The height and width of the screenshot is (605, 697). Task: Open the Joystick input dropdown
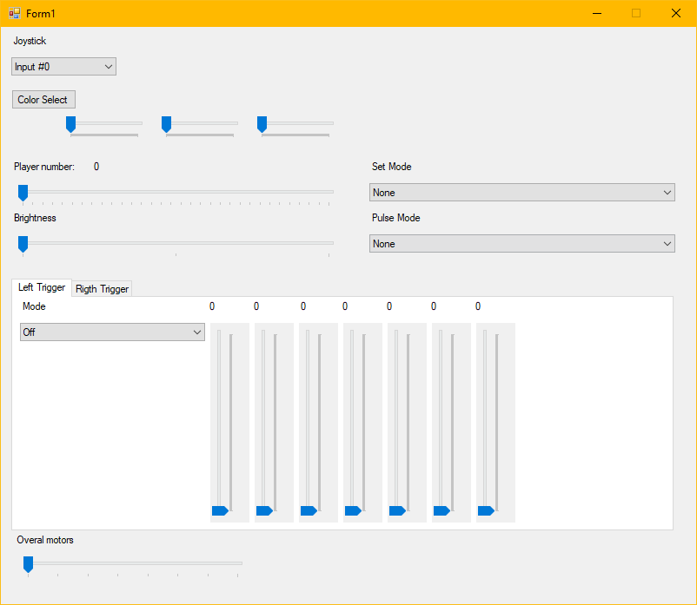63,67
